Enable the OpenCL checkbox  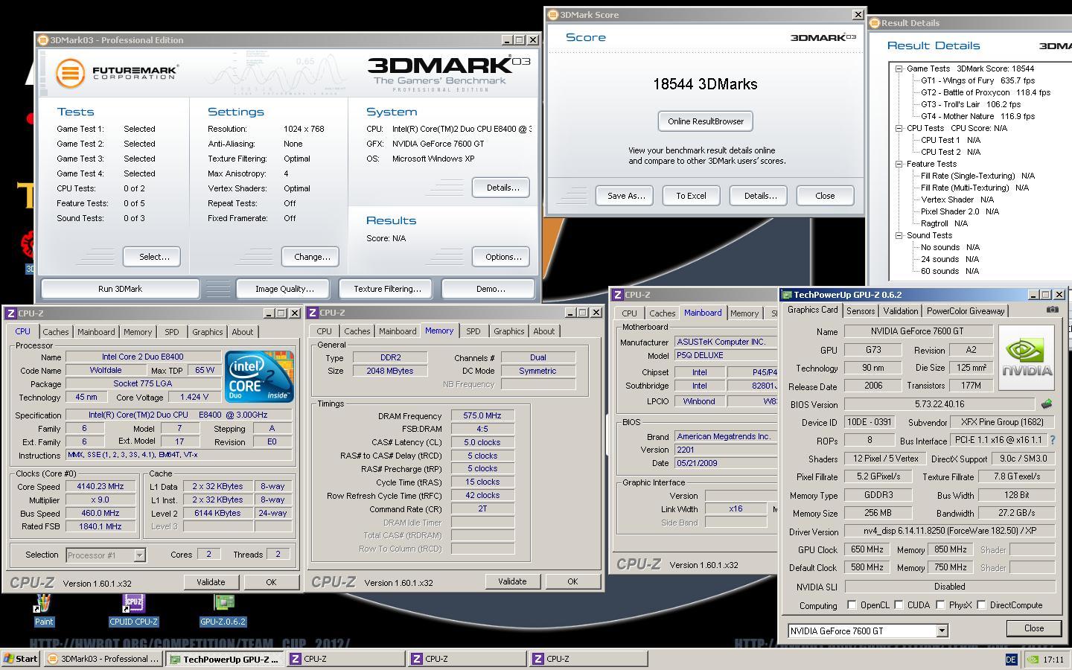(x=852, y=605)
